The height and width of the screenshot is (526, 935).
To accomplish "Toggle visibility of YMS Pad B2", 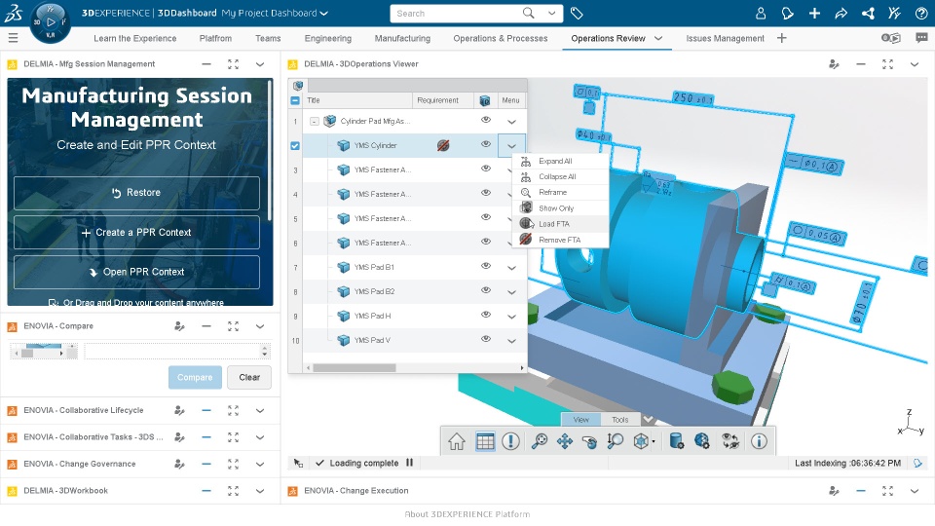I will pyautogui.click(x=486, y=290).
